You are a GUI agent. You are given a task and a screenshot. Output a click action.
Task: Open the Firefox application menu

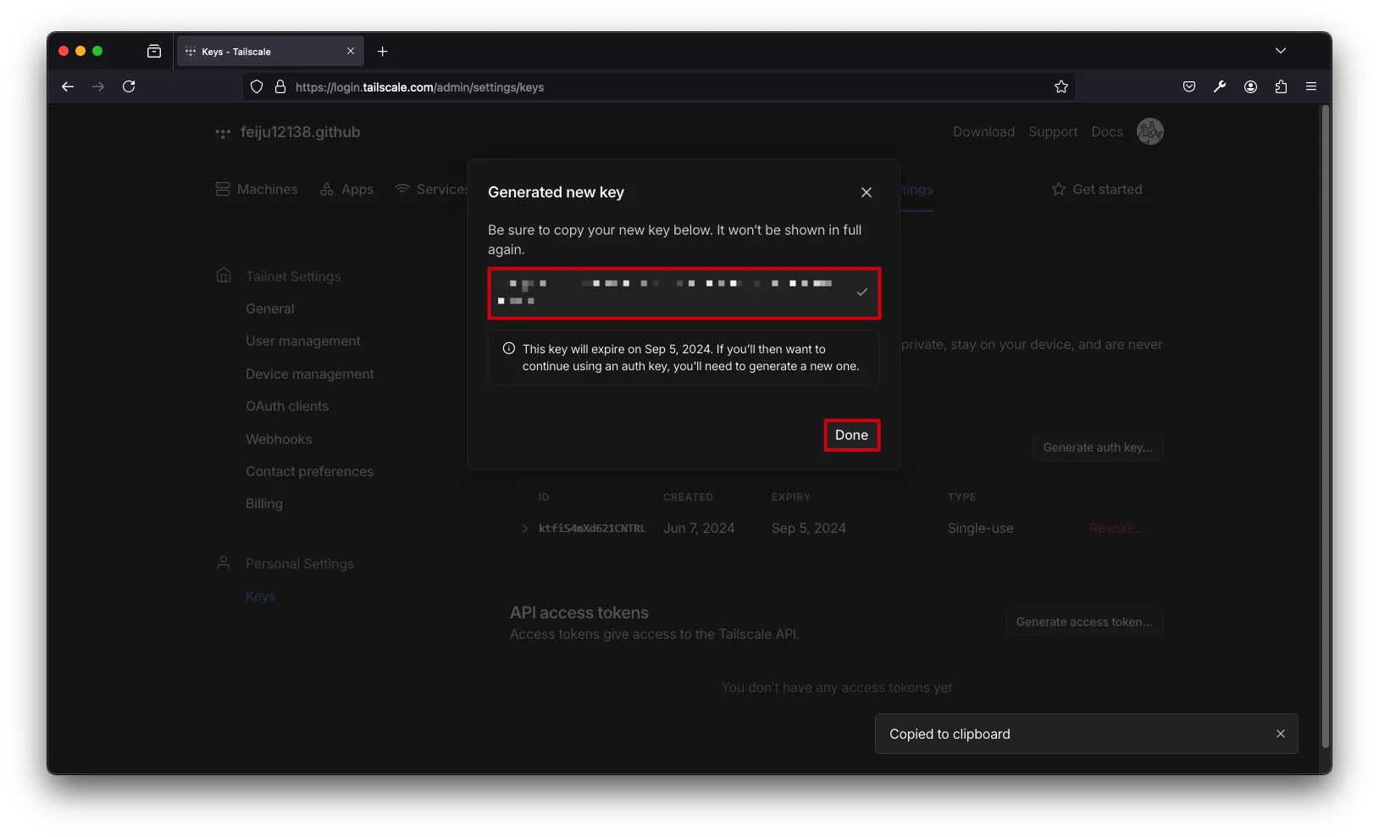pyautogui.click(x=1311, y=86)
